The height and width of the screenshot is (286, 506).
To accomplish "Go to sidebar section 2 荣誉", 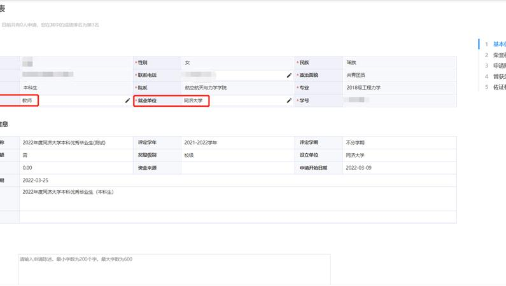I will coord(495,55).
